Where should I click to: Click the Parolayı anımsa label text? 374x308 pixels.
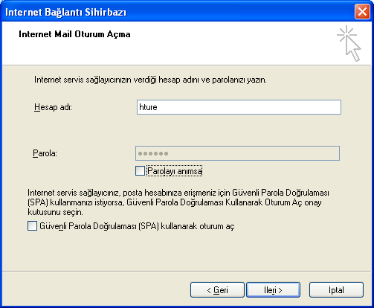coord(175,171)
